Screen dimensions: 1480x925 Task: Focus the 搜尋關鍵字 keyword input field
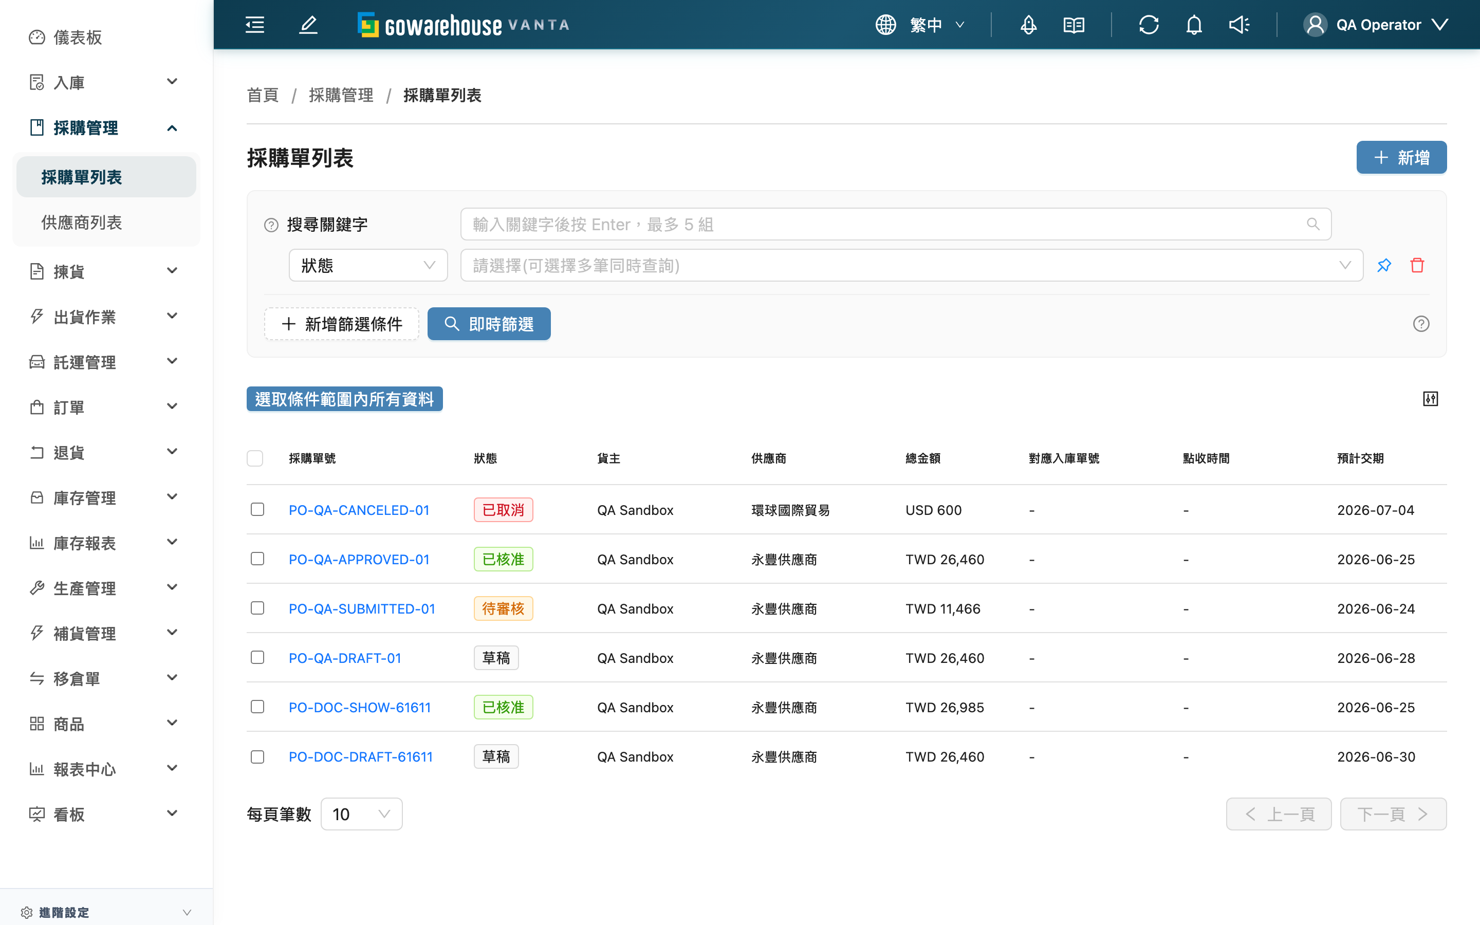pos(895,224)
